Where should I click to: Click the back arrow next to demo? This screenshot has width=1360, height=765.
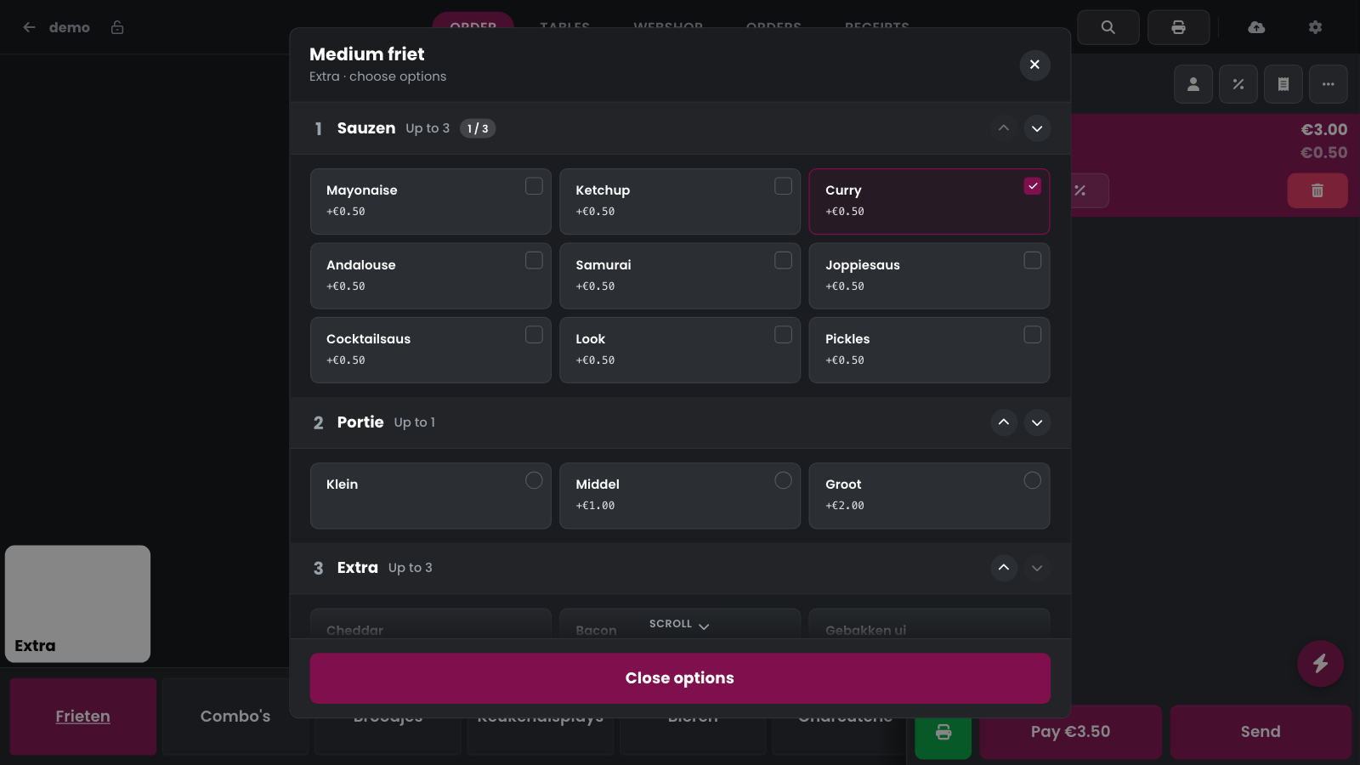tap(29, 27)
